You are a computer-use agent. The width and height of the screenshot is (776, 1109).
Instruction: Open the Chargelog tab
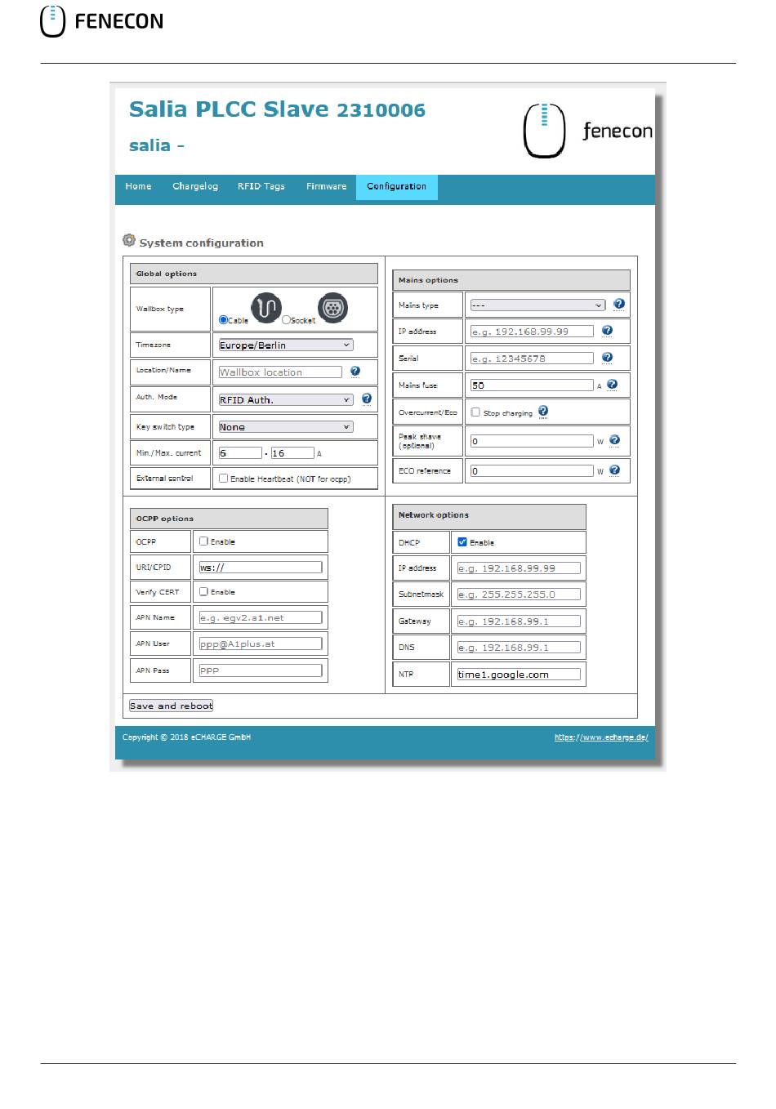195,186
